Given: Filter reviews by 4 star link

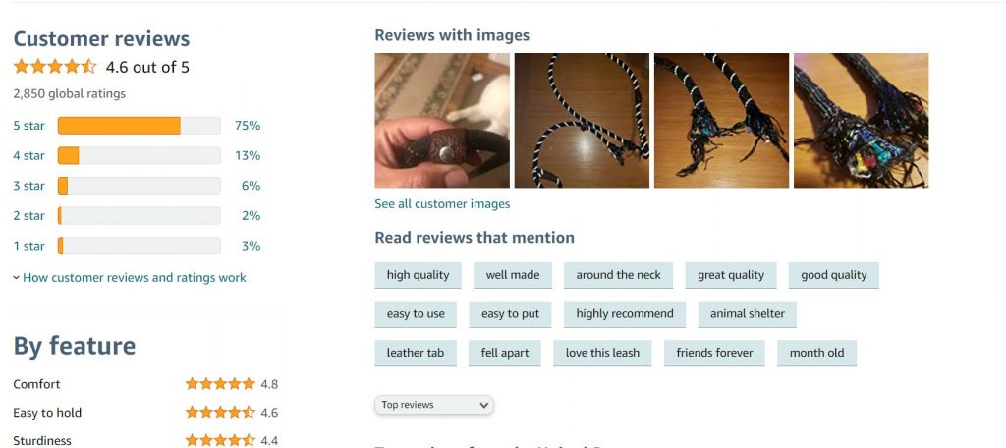Looking at the screenshot, I should click(x=28, y=155).
